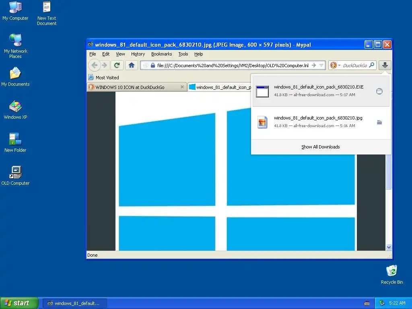Go back with the Back arrow button
The height and width of the screenshot is (309, 412).
pyautogui.click(x=94, y=65)
